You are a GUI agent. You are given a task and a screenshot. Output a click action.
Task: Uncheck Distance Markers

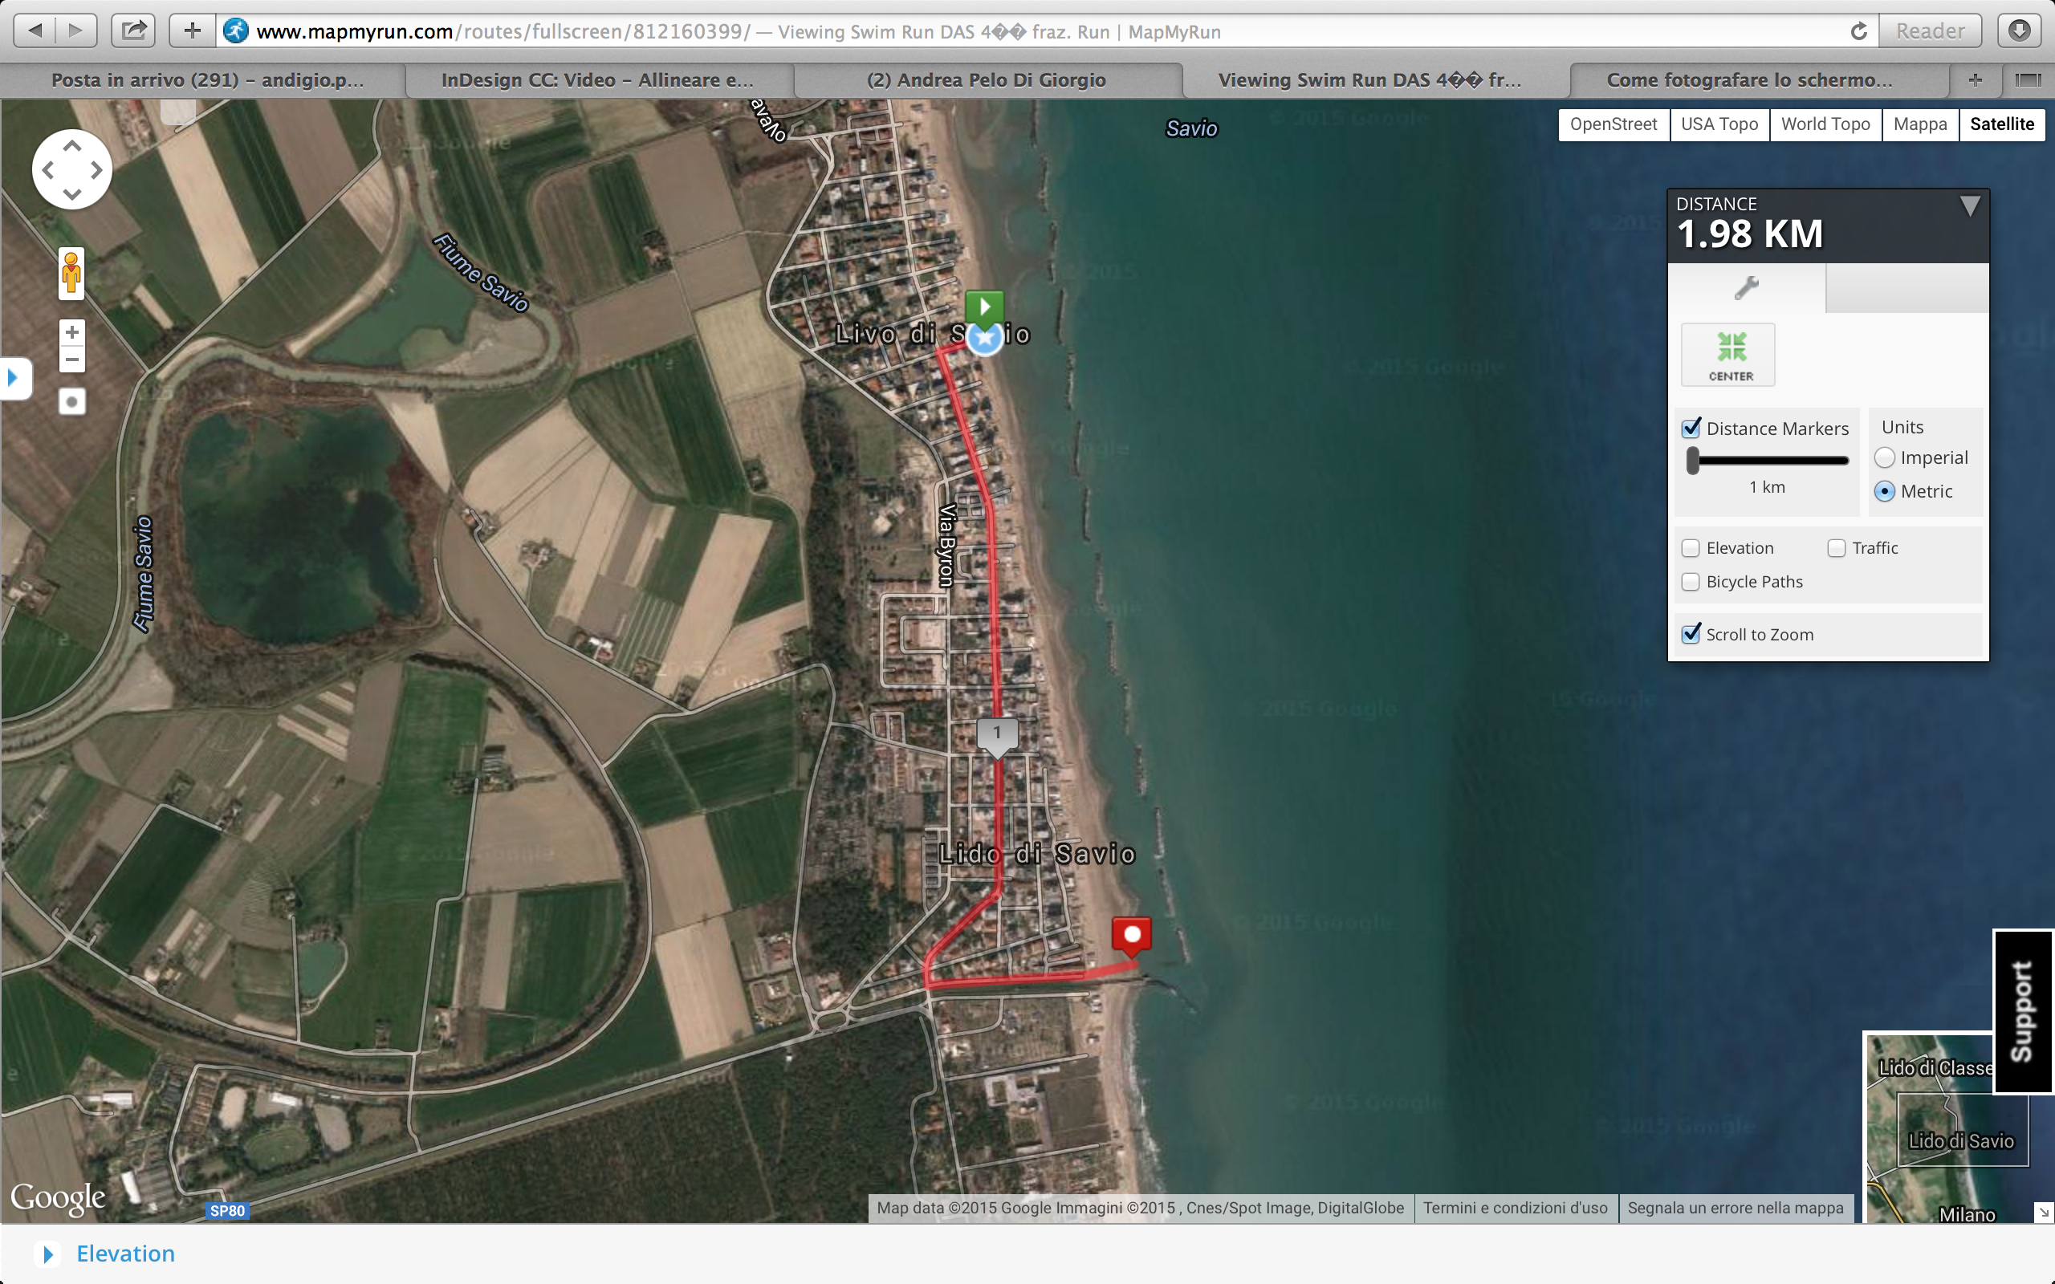point(1691,428)
